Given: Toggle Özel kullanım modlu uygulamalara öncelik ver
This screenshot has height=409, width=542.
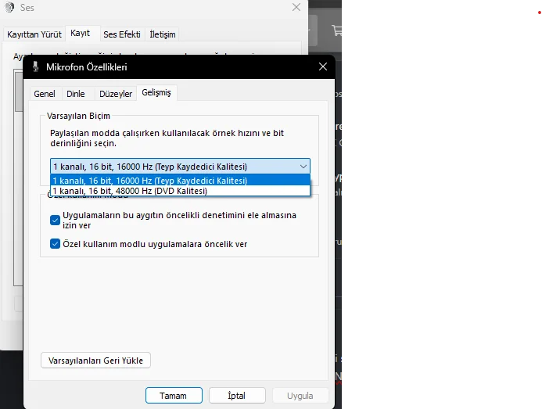Looking at the screenshot, I should click(x=55, y=244).
